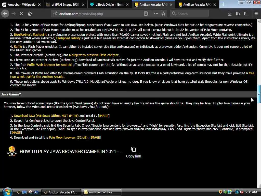Open the library menu
This screenshot has width=261, height=196.
click(x=238, y=14)
